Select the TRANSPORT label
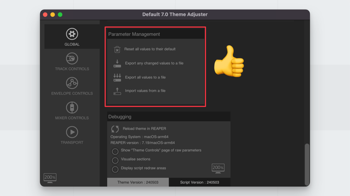350x196 pixels. point(72,142)
